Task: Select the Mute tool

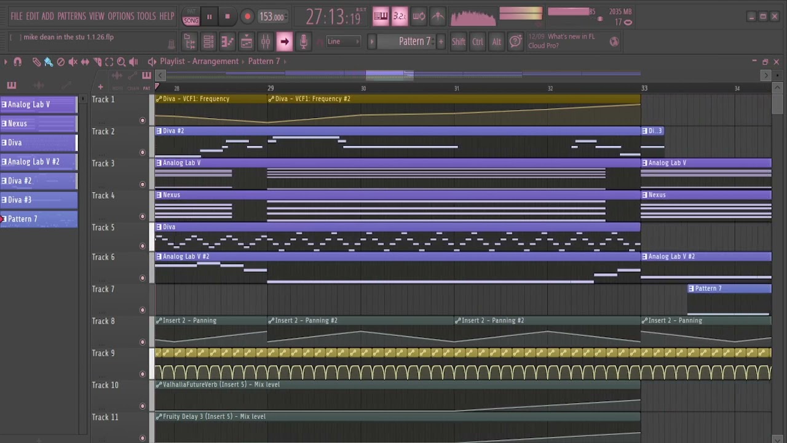Action: click(x=73, y=62)
